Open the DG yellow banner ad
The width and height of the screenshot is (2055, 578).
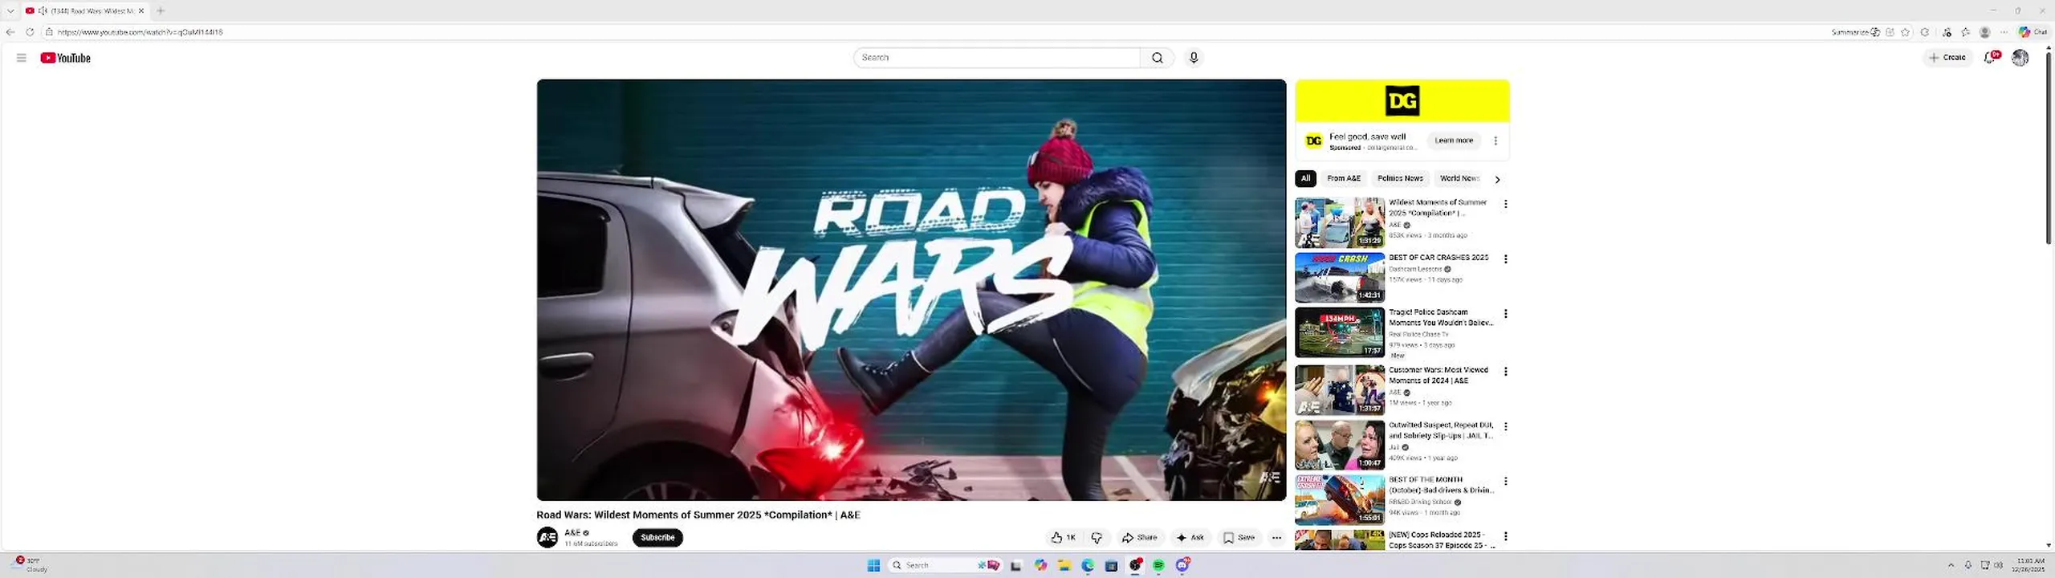click(x=1402, y=101)
